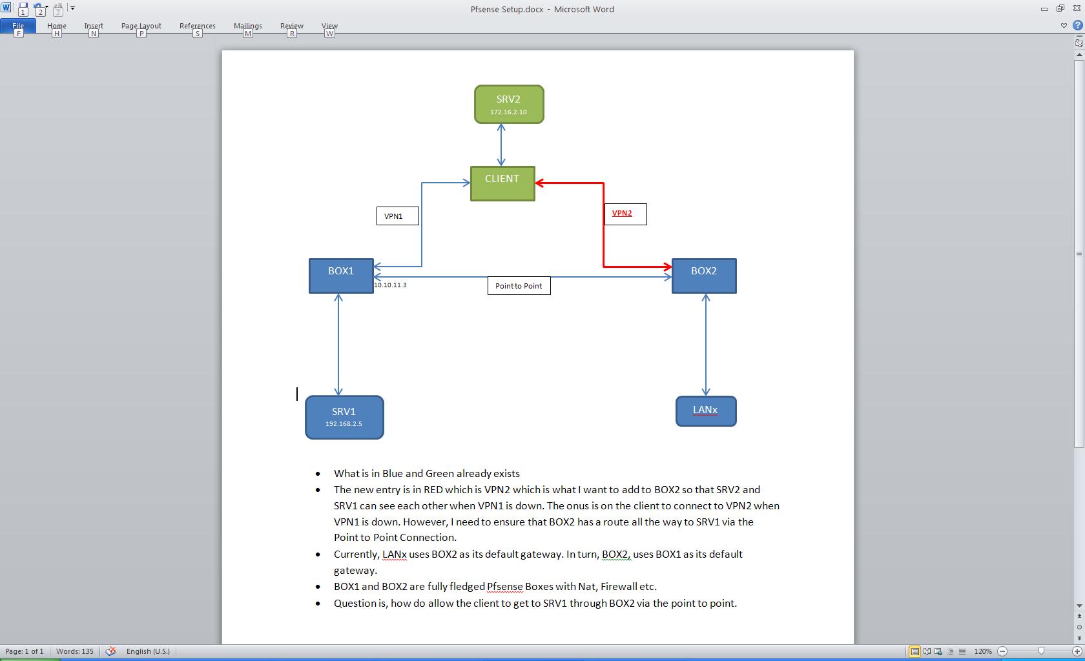Click the misspelled word 'Pfsense' in the bullet list

coord(504,586)
